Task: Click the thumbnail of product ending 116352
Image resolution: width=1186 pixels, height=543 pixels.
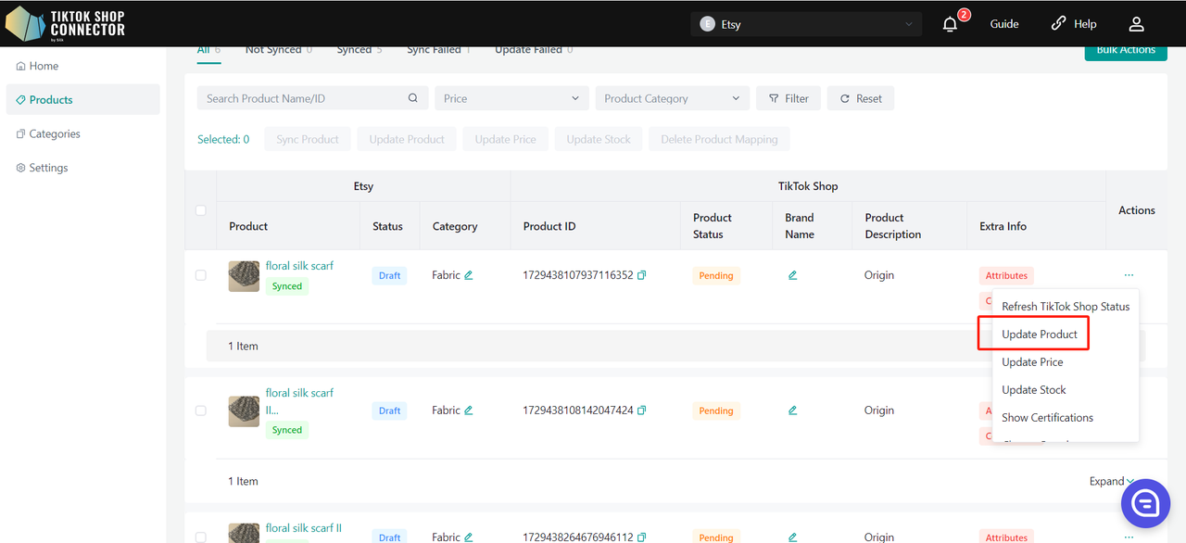Action: point(244,276)
